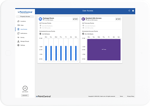The image size is (150, 106).
Task: Click Wednesday blue schedule bar in Package Room
Action: (x=56, y=53)
